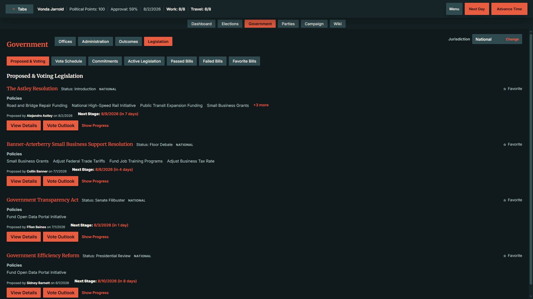
Task: View Details of Banner-Arterberry Resolution
Action: pos(24,181)
